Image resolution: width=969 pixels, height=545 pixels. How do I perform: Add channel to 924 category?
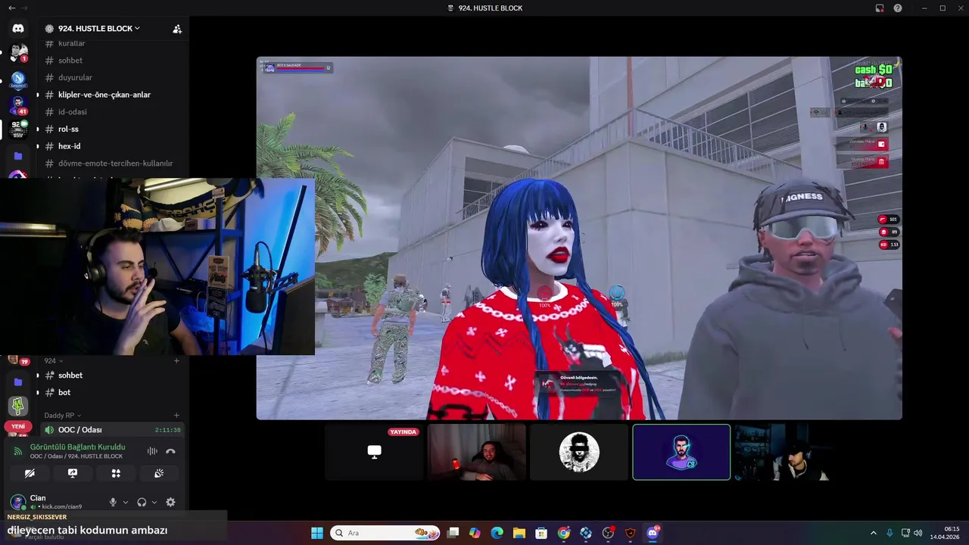pyautogui.click(x=176, y=361)
